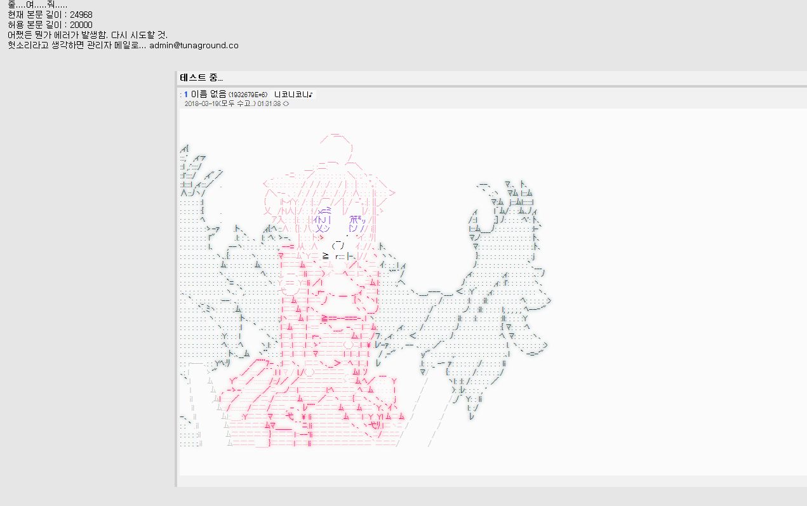Click the poster ID 1932679E+6
Image resolution: width=807 pixels, height=506 pixels.
[x=248, y=95]
